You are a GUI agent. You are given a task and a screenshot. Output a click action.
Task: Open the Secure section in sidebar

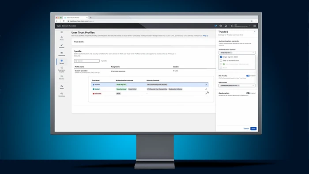pyautogui.click(x=62, y=62)
